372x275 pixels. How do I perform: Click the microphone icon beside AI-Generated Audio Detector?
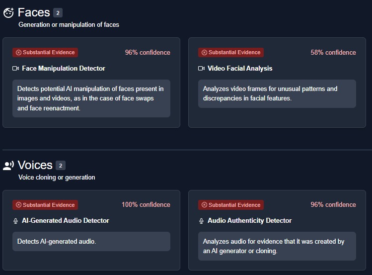[x=16, y=221]
